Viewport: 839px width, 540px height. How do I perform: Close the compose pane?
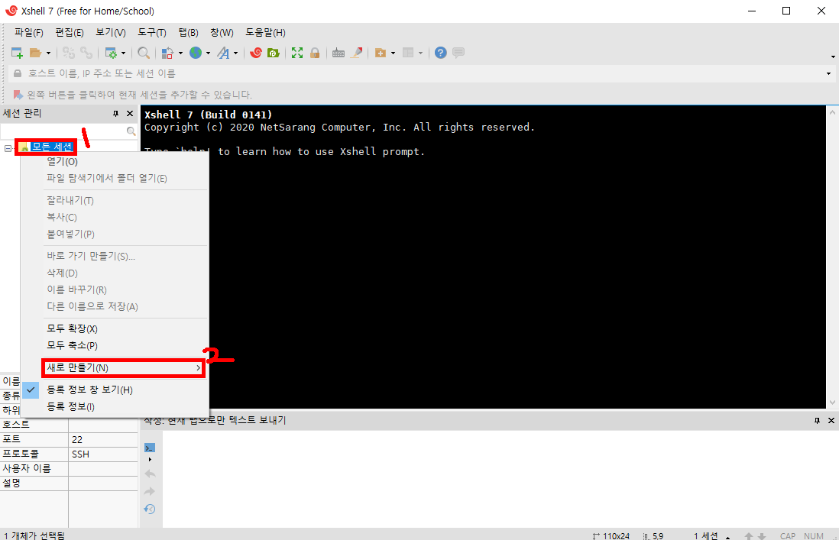coord(831,421)
